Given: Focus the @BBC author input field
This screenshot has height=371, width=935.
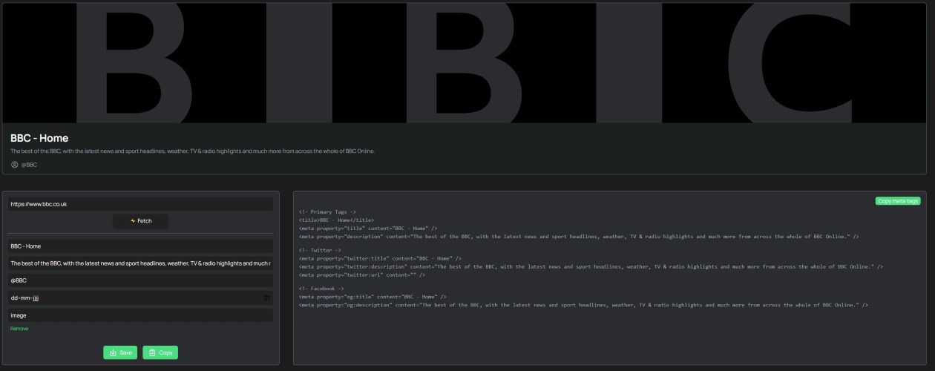Looking at the screenshot, I should pos(140,280).
